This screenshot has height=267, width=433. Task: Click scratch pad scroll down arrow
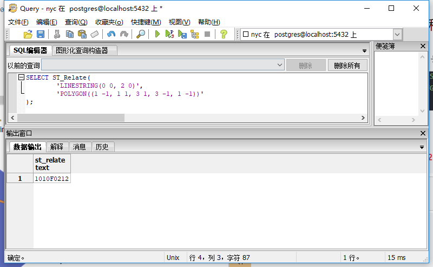(422, 111)
